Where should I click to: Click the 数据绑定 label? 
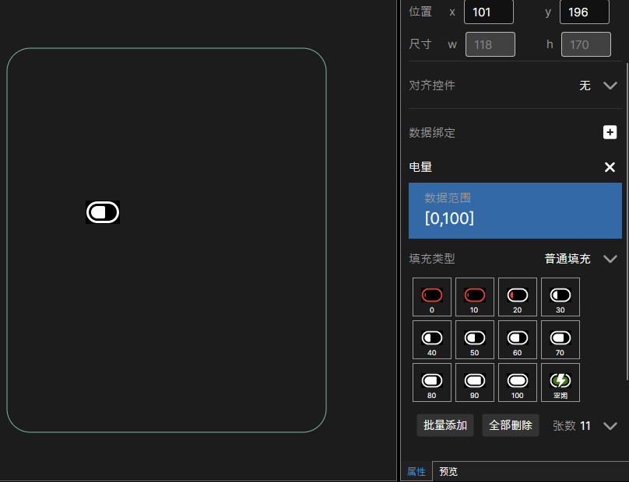click(x=432, y=133)
